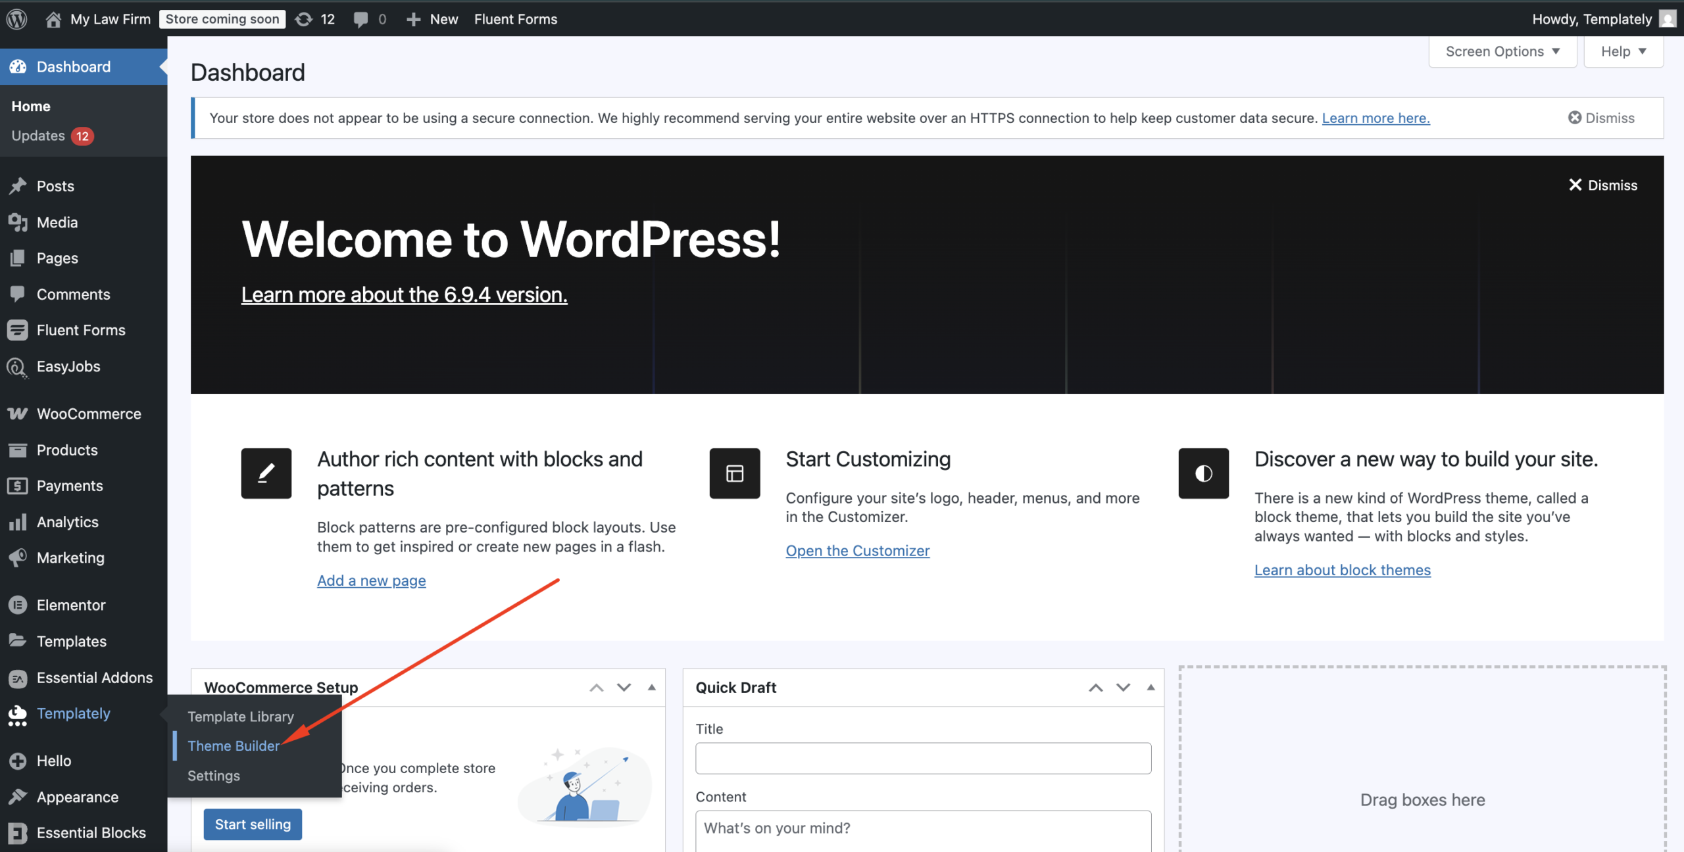Select Theme Builder in Templately submenu
The width and height of the screenshot is (1684, 852).
click(234, 745)
